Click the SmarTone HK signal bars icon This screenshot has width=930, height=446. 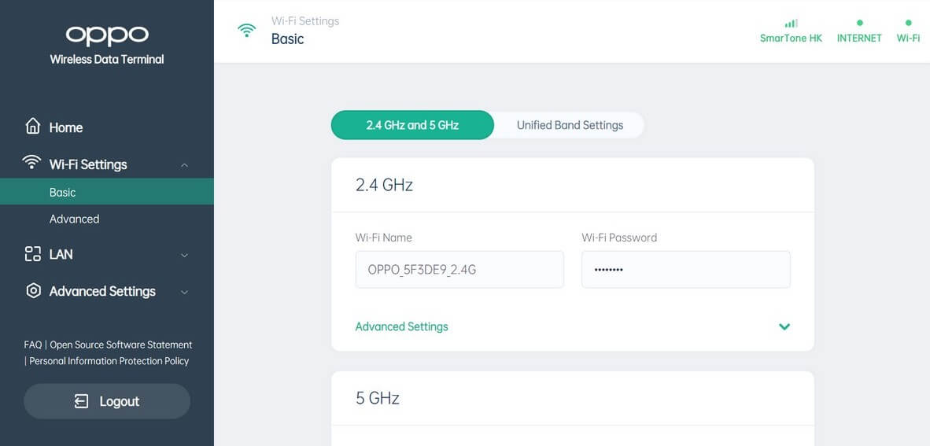791,24
